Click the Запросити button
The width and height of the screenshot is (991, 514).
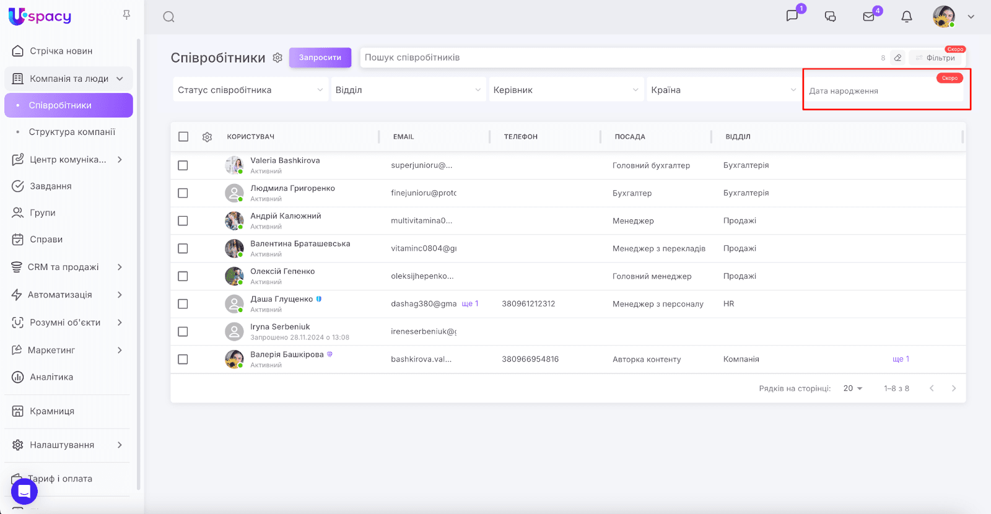click(320, 58)
